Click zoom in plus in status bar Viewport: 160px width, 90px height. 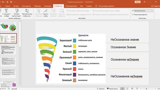(155, 89)
